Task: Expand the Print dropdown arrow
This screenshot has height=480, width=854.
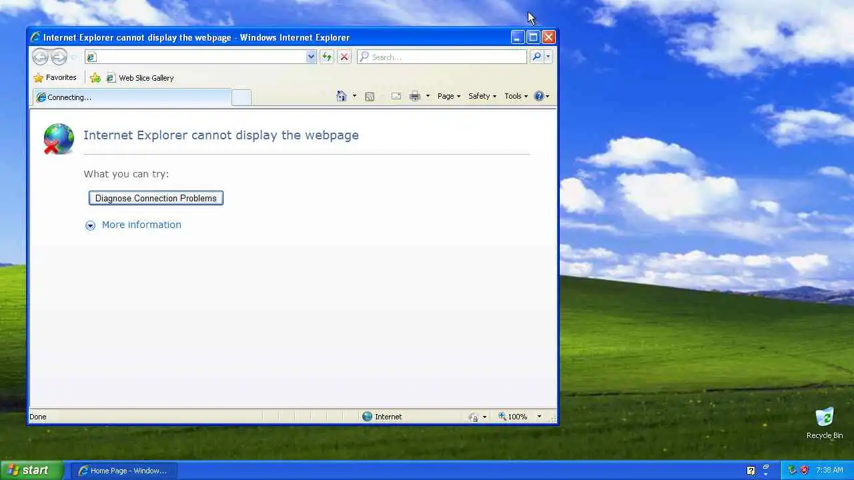Action: coord(428,96)
